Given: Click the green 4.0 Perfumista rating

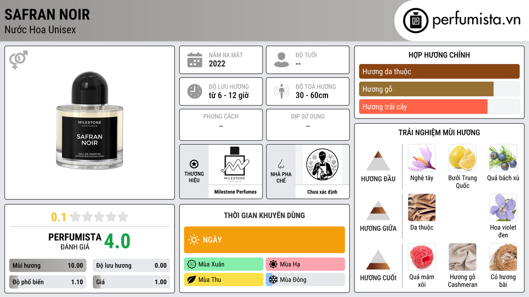Looking at the screenshot, I should (117, 241).
